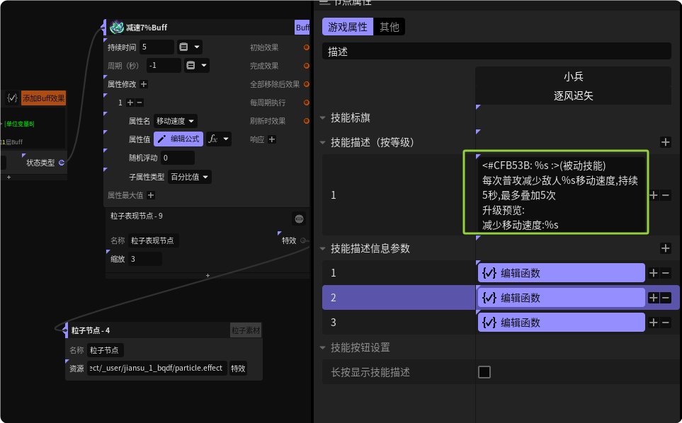This screenshot has width=682, height=423.
Task: Switch to the 其他 tab
Action: point(390,27)
